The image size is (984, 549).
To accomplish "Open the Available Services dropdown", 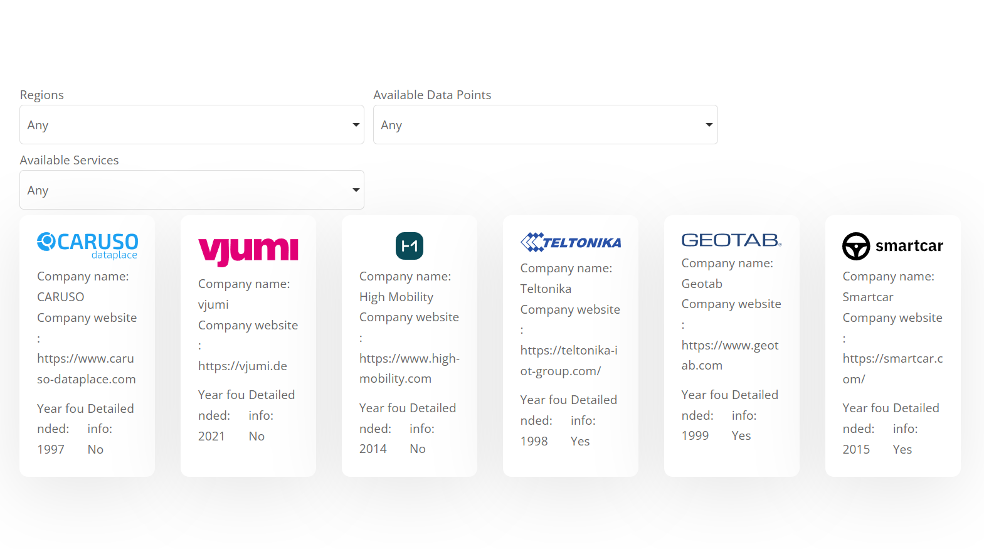I will point(191,190).
